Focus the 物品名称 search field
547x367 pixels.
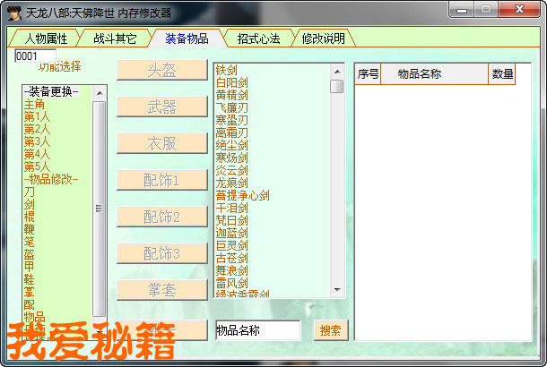point(257,330)
